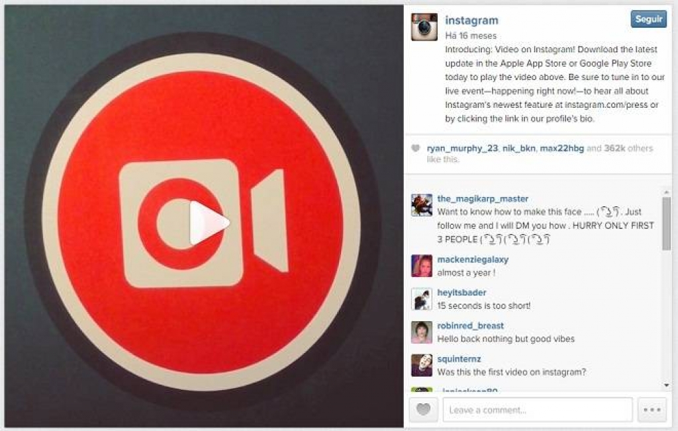Image resolution: width=678 pixels, height=431 pixels.
Task: Open max22hbg profile link
Action: pos(561,148)
